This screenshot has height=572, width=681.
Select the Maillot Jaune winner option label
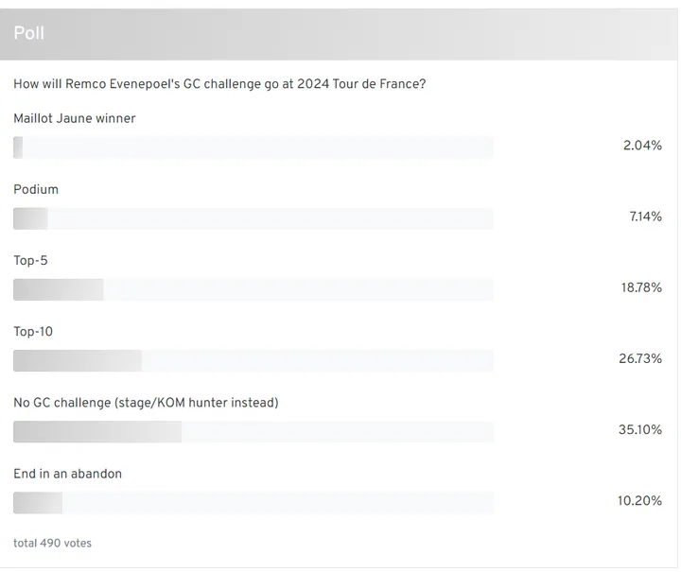75,118
